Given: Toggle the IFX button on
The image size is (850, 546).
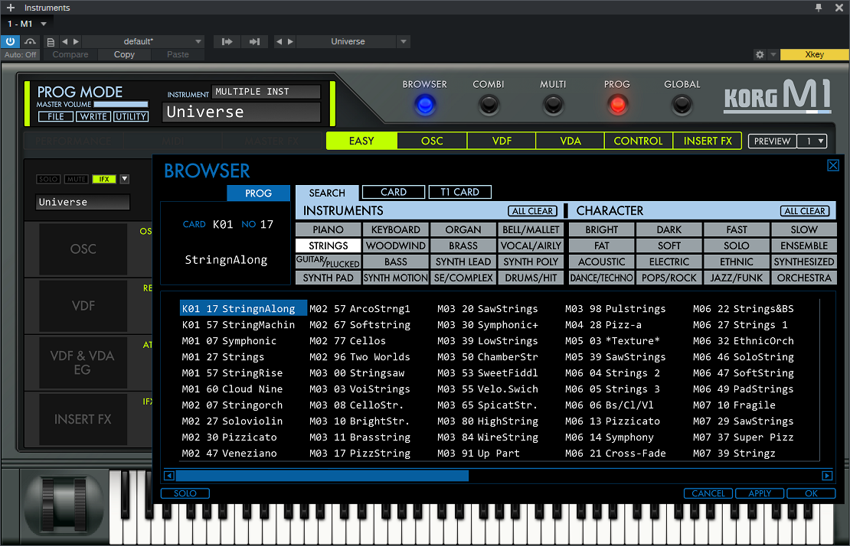Looking at the screenshot, I should [x=103, y=179].
